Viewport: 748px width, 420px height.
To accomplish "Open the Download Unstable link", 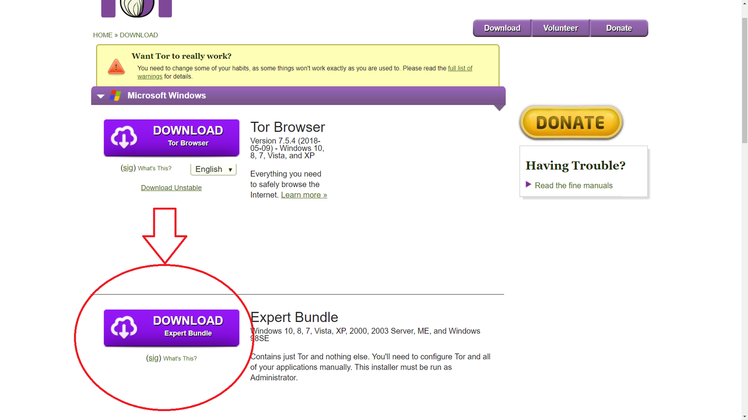I will click(172, 188).
